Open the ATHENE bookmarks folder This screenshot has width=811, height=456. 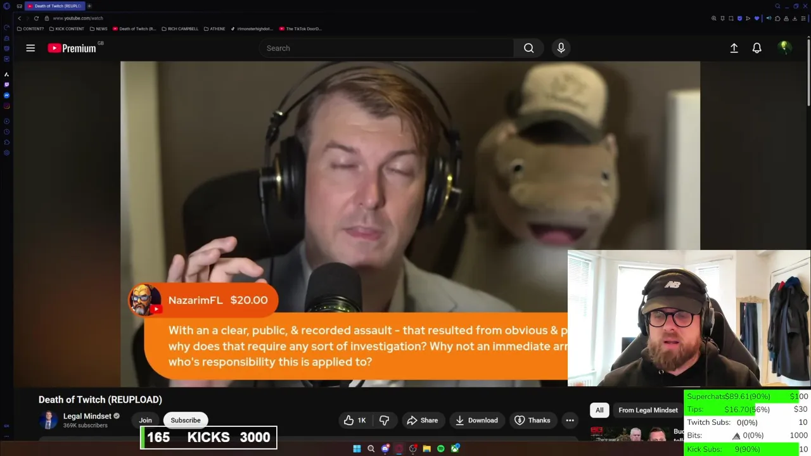(214, 28)
